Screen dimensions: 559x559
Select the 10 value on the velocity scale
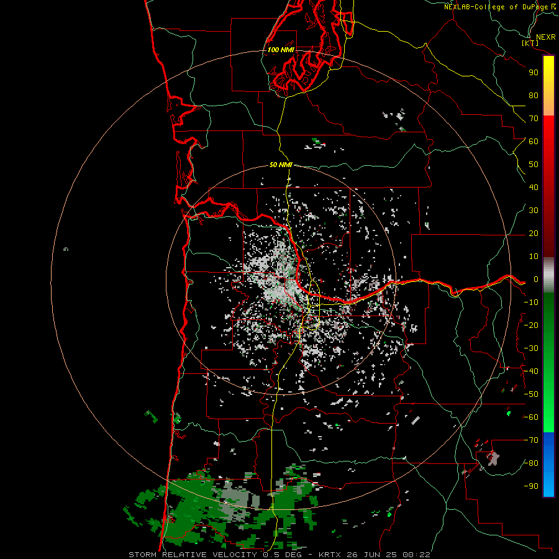534,257
